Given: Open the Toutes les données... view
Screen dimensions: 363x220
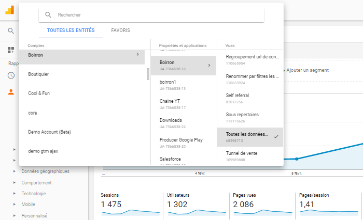Looking at the screenshot, I should pos(250,137).
